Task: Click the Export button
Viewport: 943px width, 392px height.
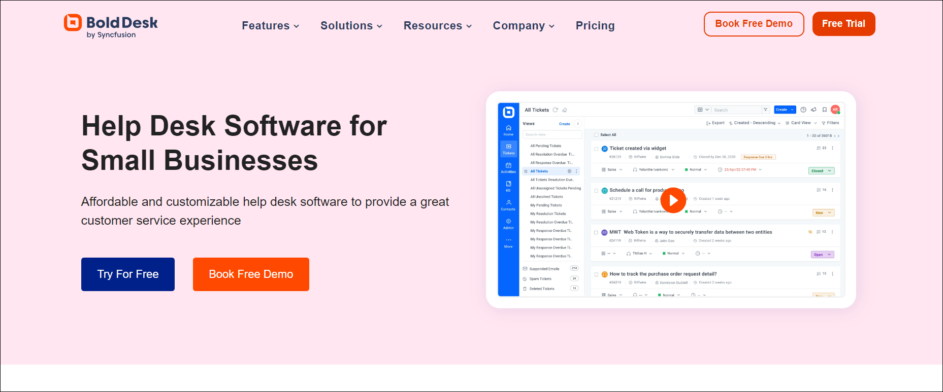Action: (716, 123)
